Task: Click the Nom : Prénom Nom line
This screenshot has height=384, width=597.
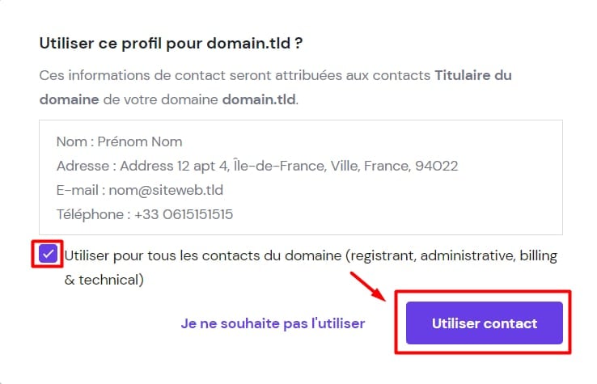Action: point(119,142)
